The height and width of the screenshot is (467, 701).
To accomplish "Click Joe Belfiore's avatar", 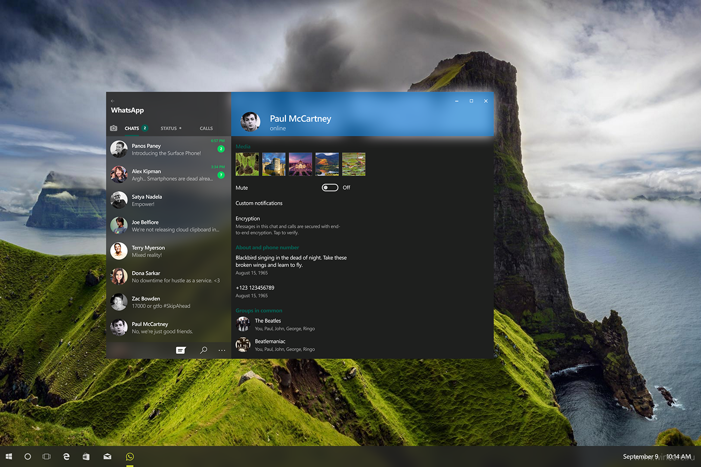I will click(x=119, y=225).
